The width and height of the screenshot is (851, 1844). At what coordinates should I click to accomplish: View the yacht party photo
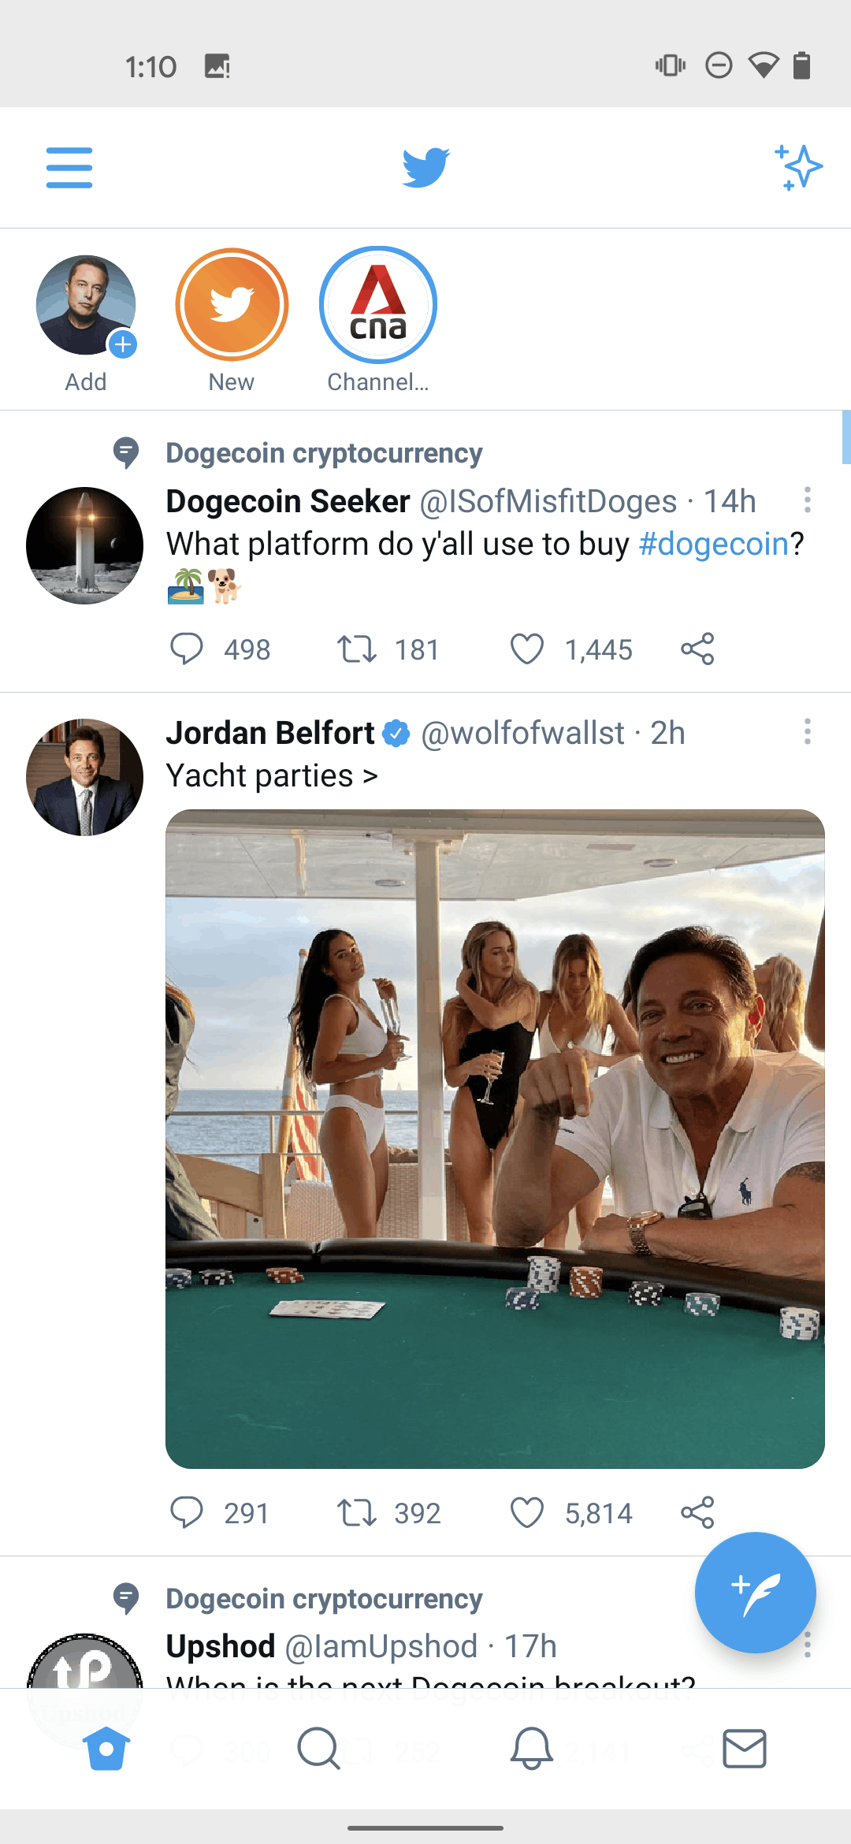tap(495, 1139)
